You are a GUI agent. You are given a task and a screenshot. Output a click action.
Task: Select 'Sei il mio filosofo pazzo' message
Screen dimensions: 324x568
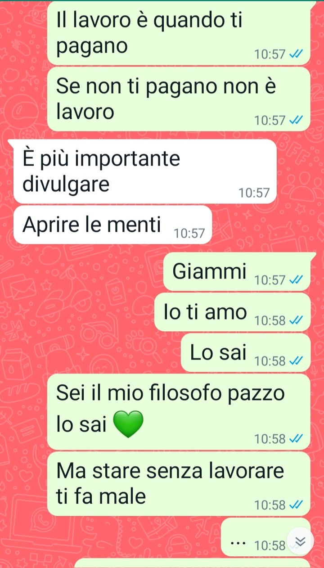click(x=179, y=412)
